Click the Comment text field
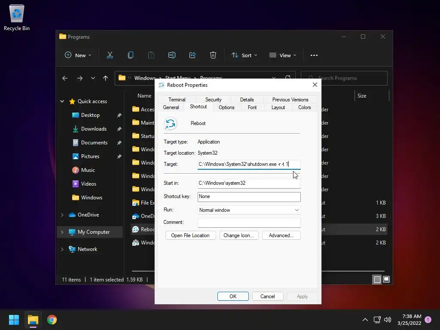440x330 pixels. 249,223
